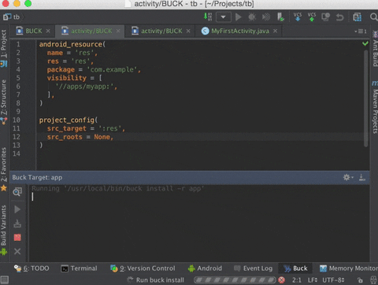Click the src_target = ':res' line
378x285 pixels.
tap(86, 128)
